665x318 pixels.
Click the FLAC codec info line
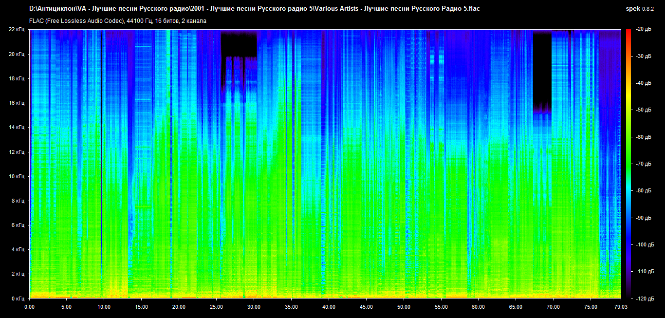[x=118, y=21]
